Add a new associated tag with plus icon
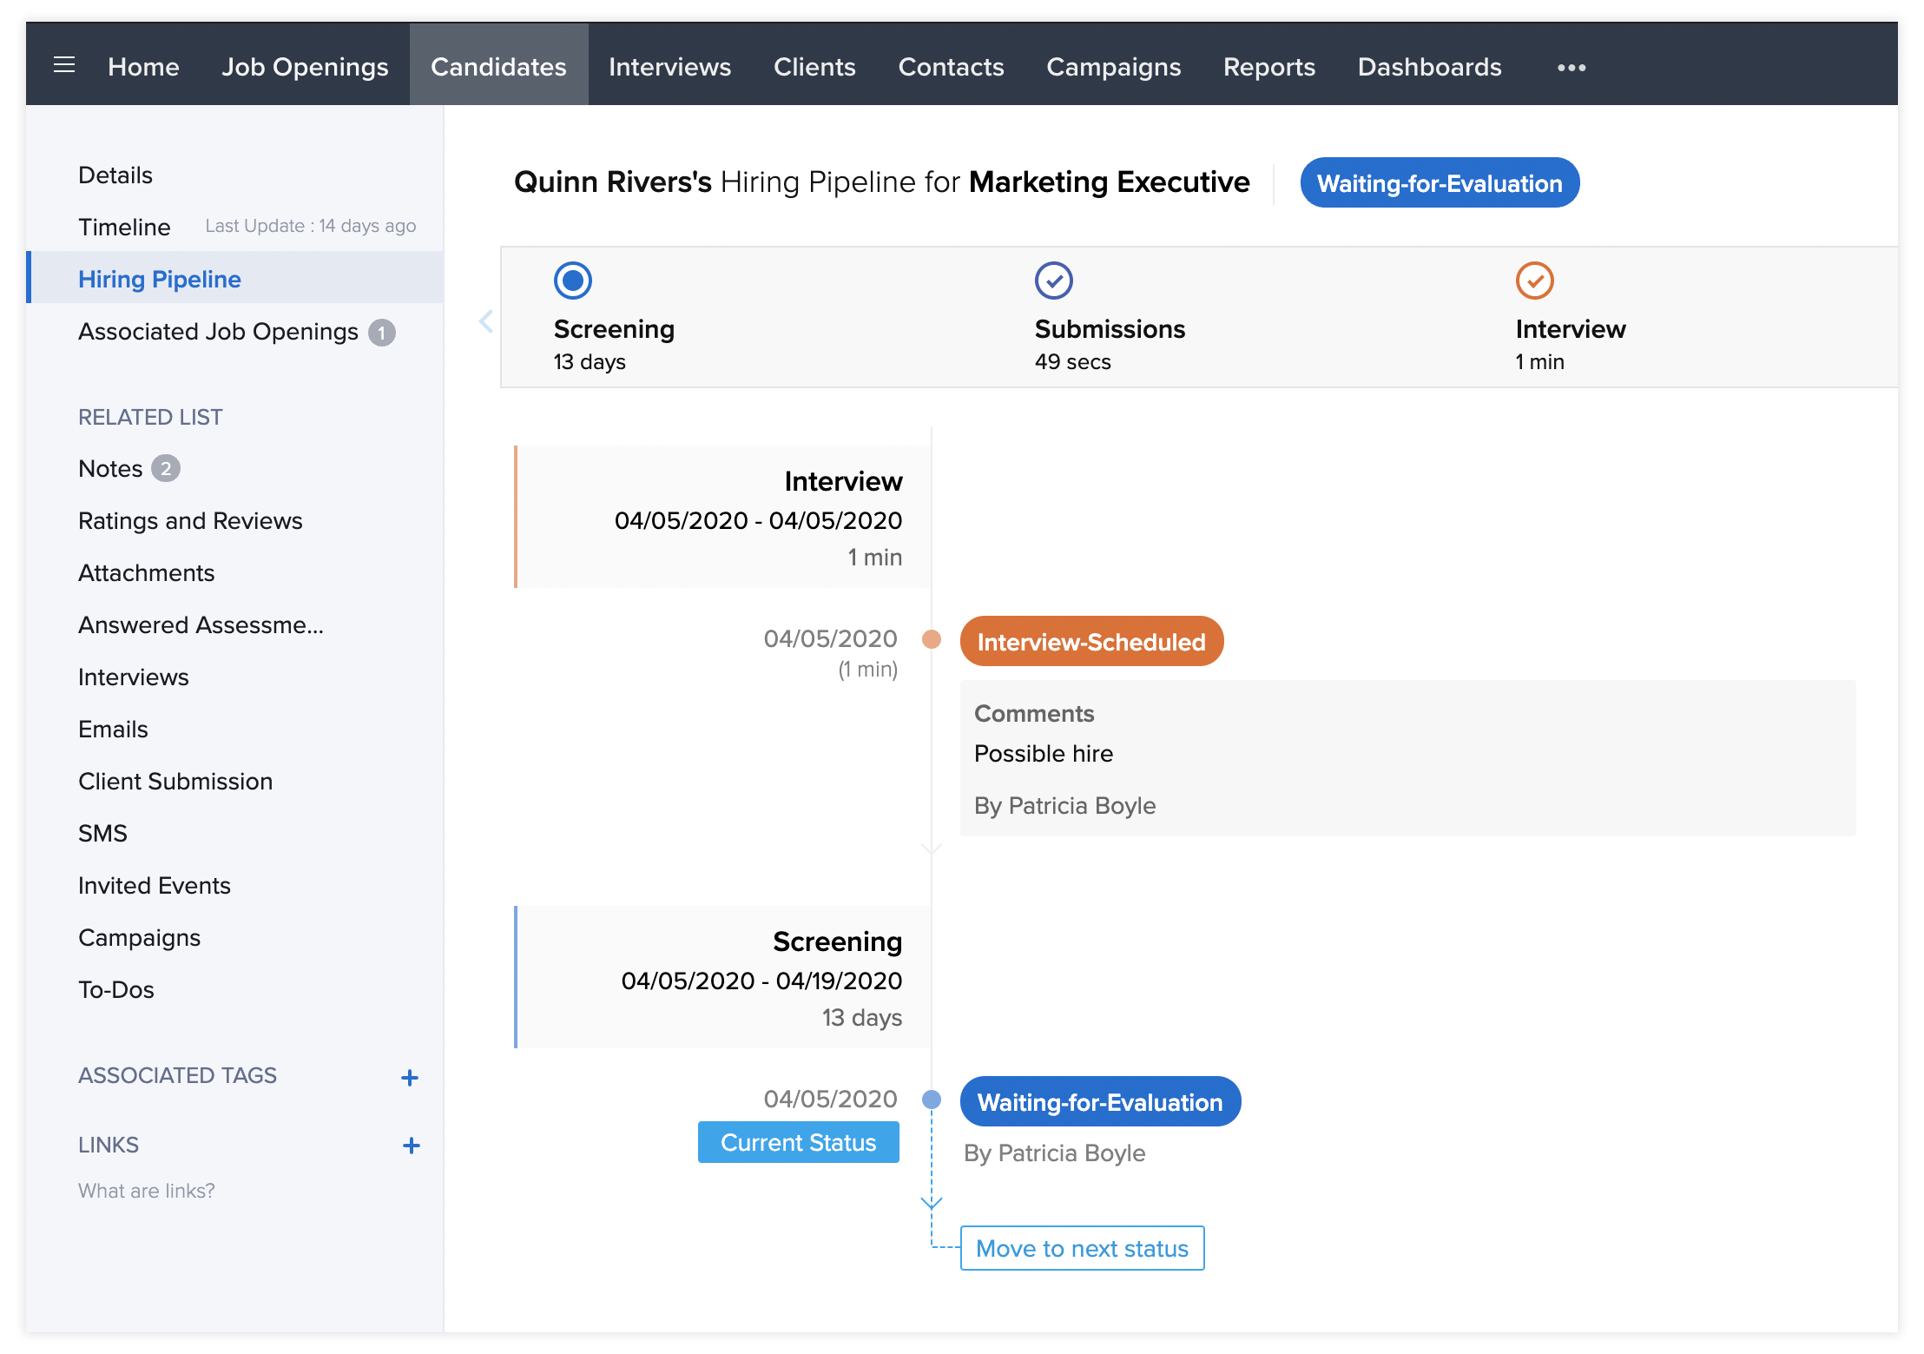 (410, 1078)
